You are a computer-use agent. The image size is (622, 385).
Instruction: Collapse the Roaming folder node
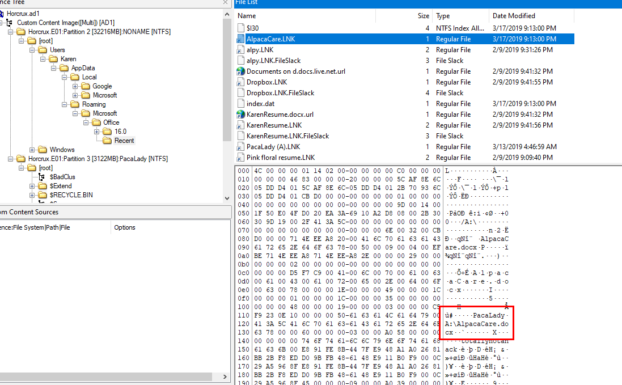[x=64, y=104]
